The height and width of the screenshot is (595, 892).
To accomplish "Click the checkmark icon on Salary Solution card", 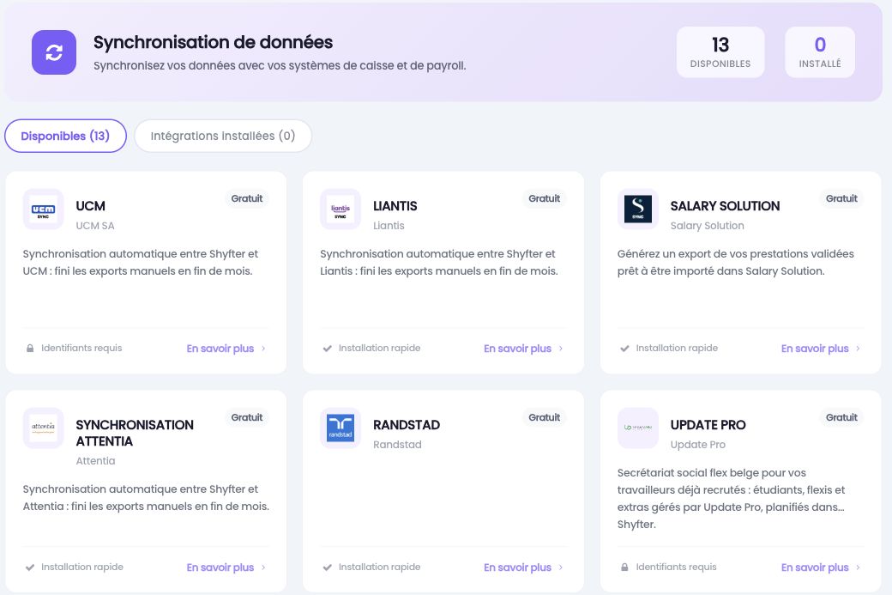I will point(624,349).
